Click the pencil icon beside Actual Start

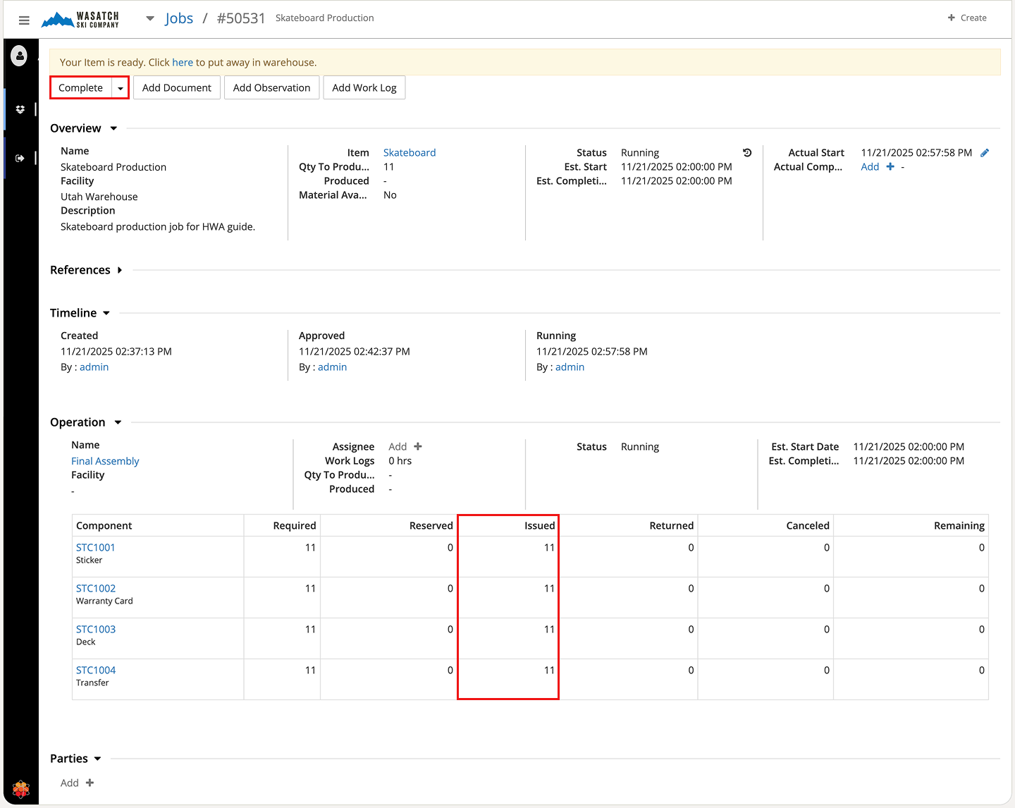tap(985, 153)
